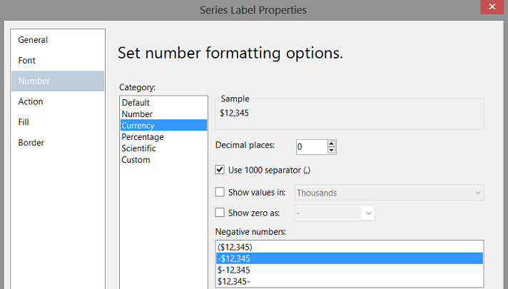Choose the Custom category
The width and height of the screenshot is (508, 289).
(136, 160)
